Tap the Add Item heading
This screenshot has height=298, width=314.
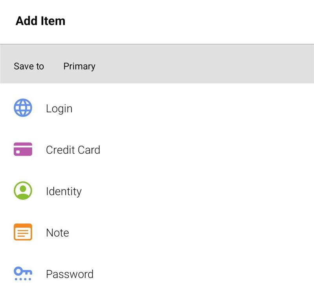[40, 21]
